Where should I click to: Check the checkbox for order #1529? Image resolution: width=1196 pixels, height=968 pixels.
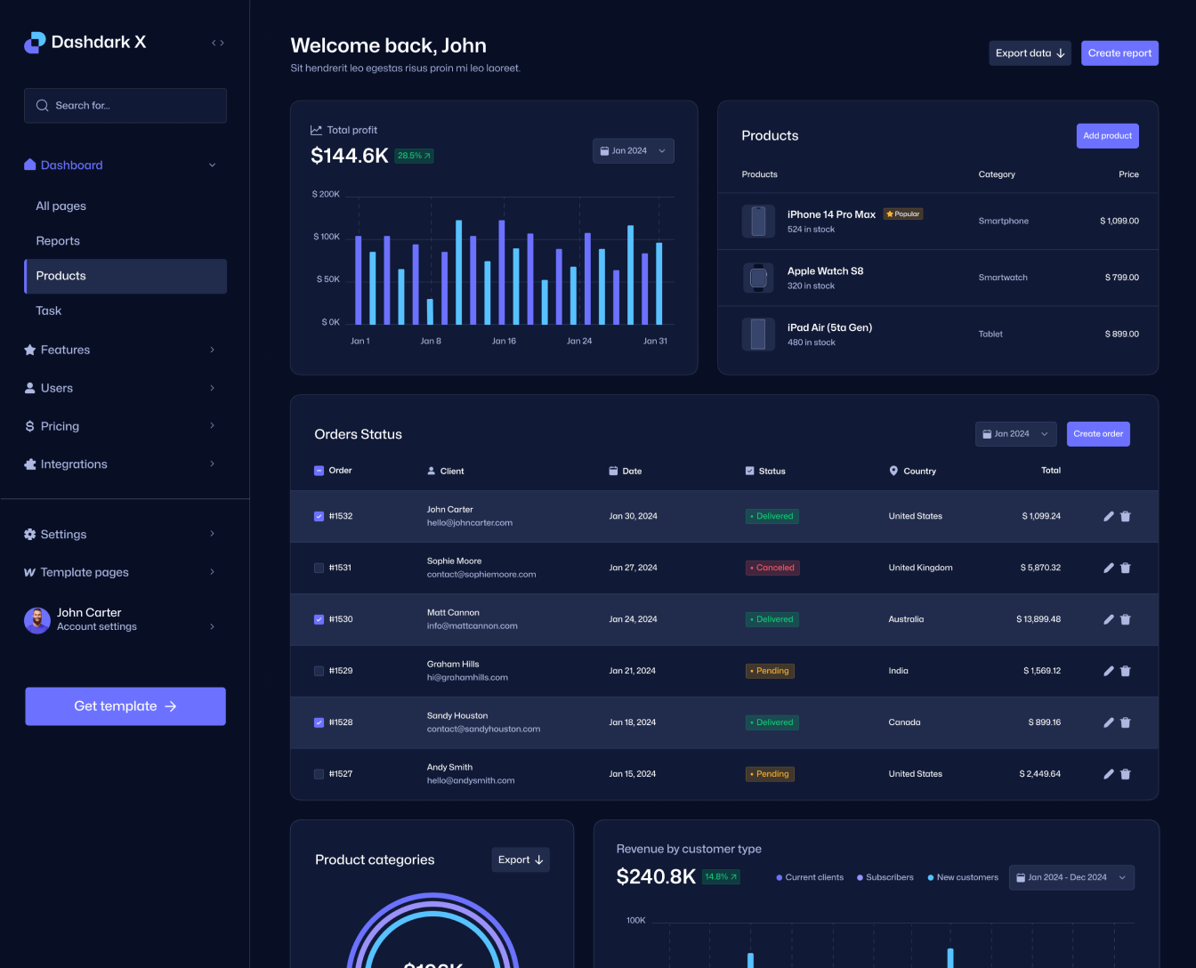point(319,671)
